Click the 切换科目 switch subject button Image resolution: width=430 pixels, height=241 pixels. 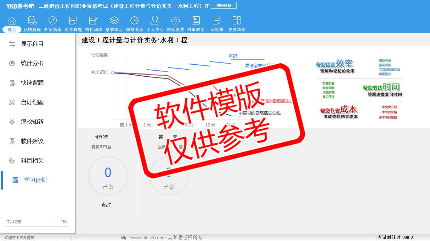tap(223, 6)
